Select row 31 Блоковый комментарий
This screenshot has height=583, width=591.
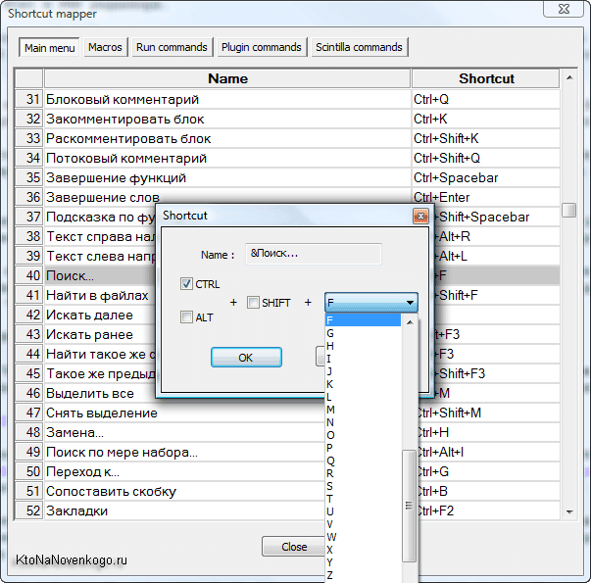point(227,100)
